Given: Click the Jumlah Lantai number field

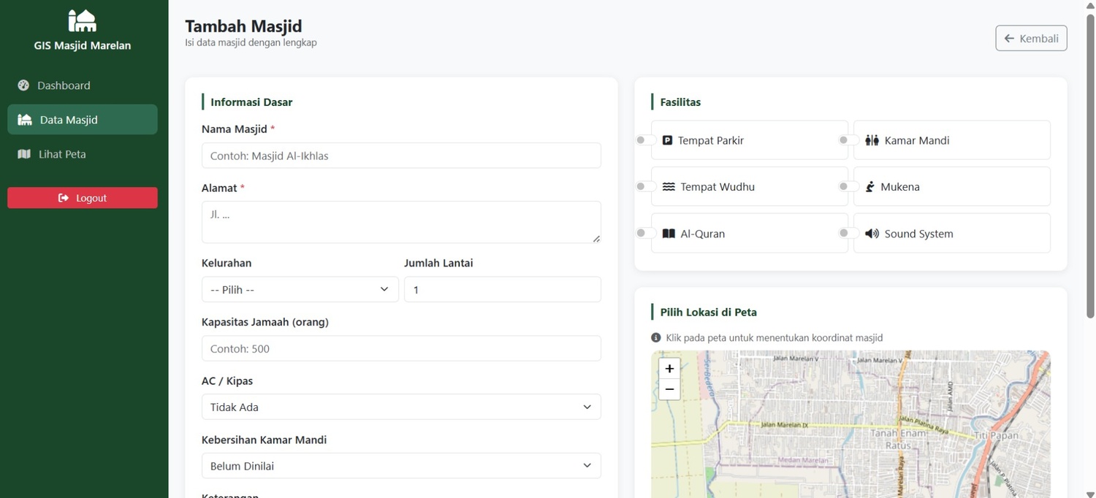Looking at the screenshot, I should coord(503,289).
